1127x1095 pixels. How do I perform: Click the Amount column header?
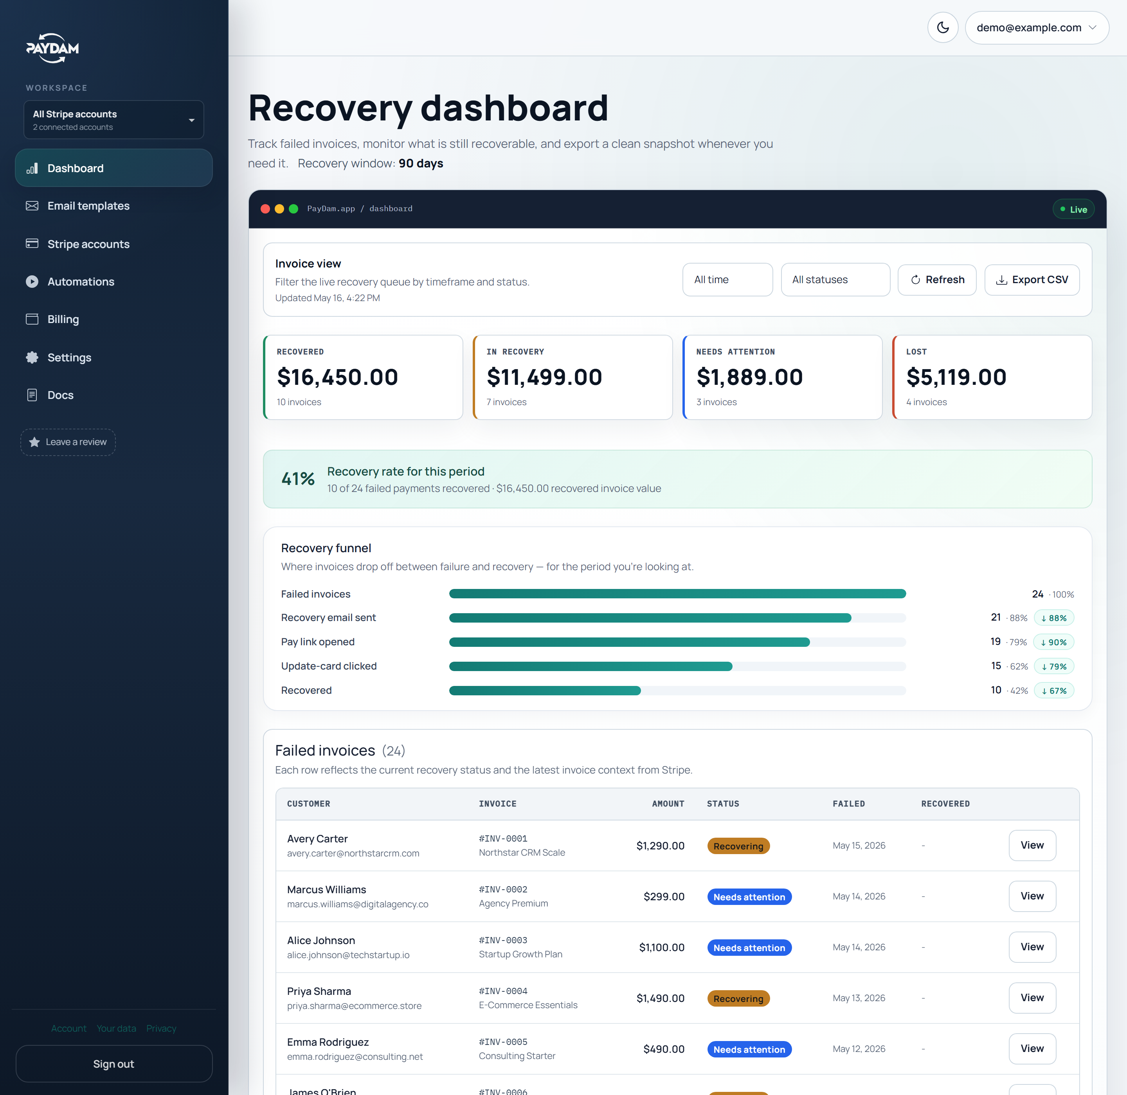[x=668, y=803]
